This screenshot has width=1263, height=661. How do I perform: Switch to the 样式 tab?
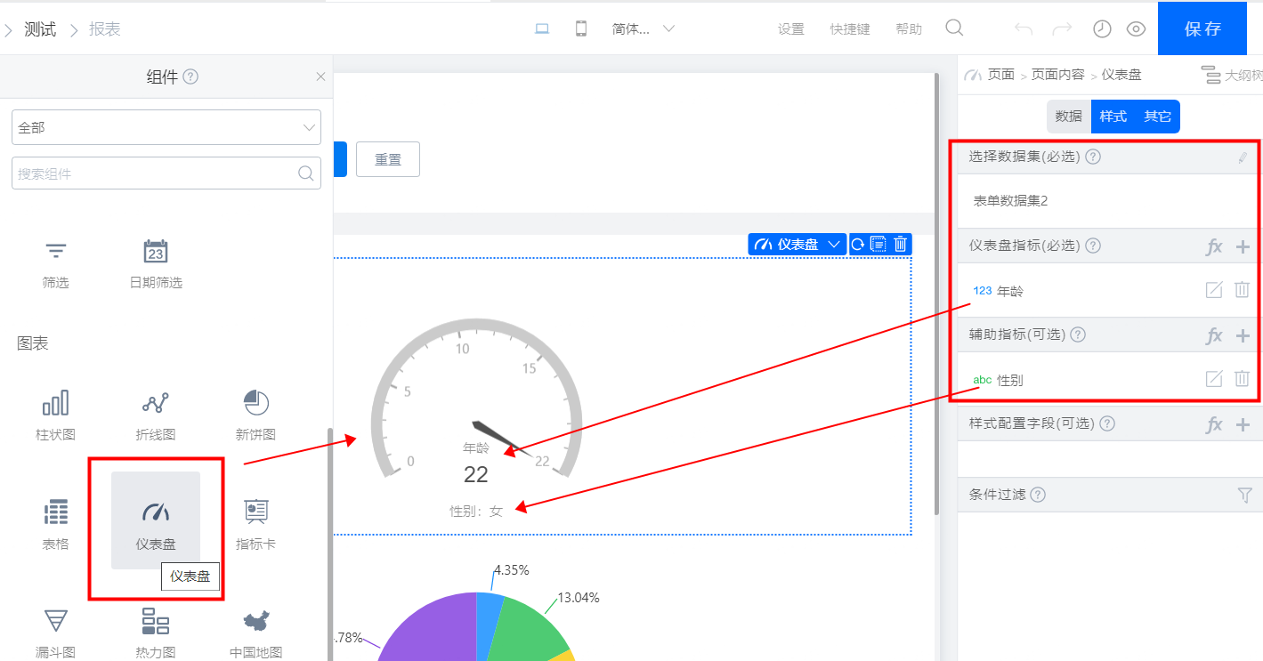[x=1113, y=117]
